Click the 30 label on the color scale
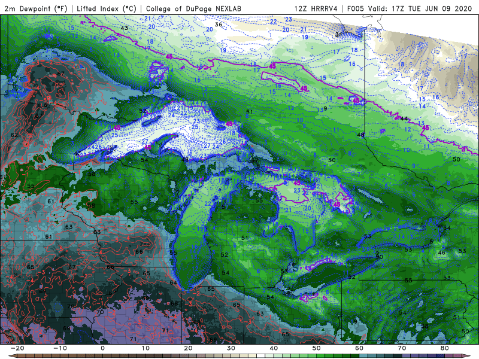This screenshot has height=359, width=479. (x=231, y=348)
